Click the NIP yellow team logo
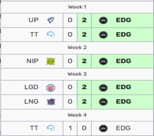The width and height of the screenshot is (154, 136). pyautogui.click(x=51, y=62)
